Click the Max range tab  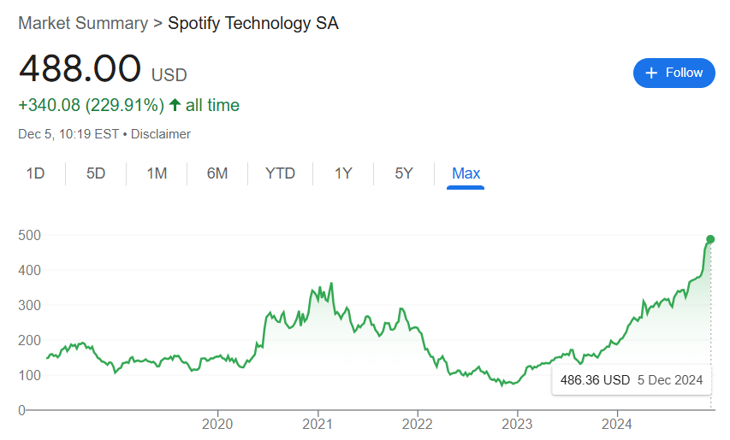pos(466,173)
